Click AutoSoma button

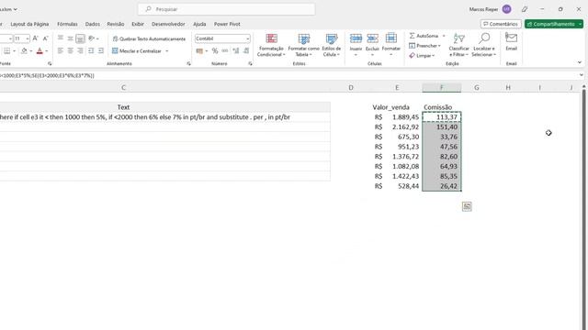point(424,36)
